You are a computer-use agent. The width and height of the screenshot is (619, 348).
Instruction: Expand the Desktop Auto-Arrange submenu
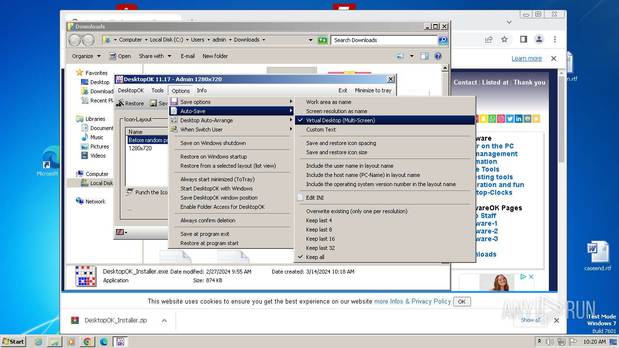click(231, 120)
